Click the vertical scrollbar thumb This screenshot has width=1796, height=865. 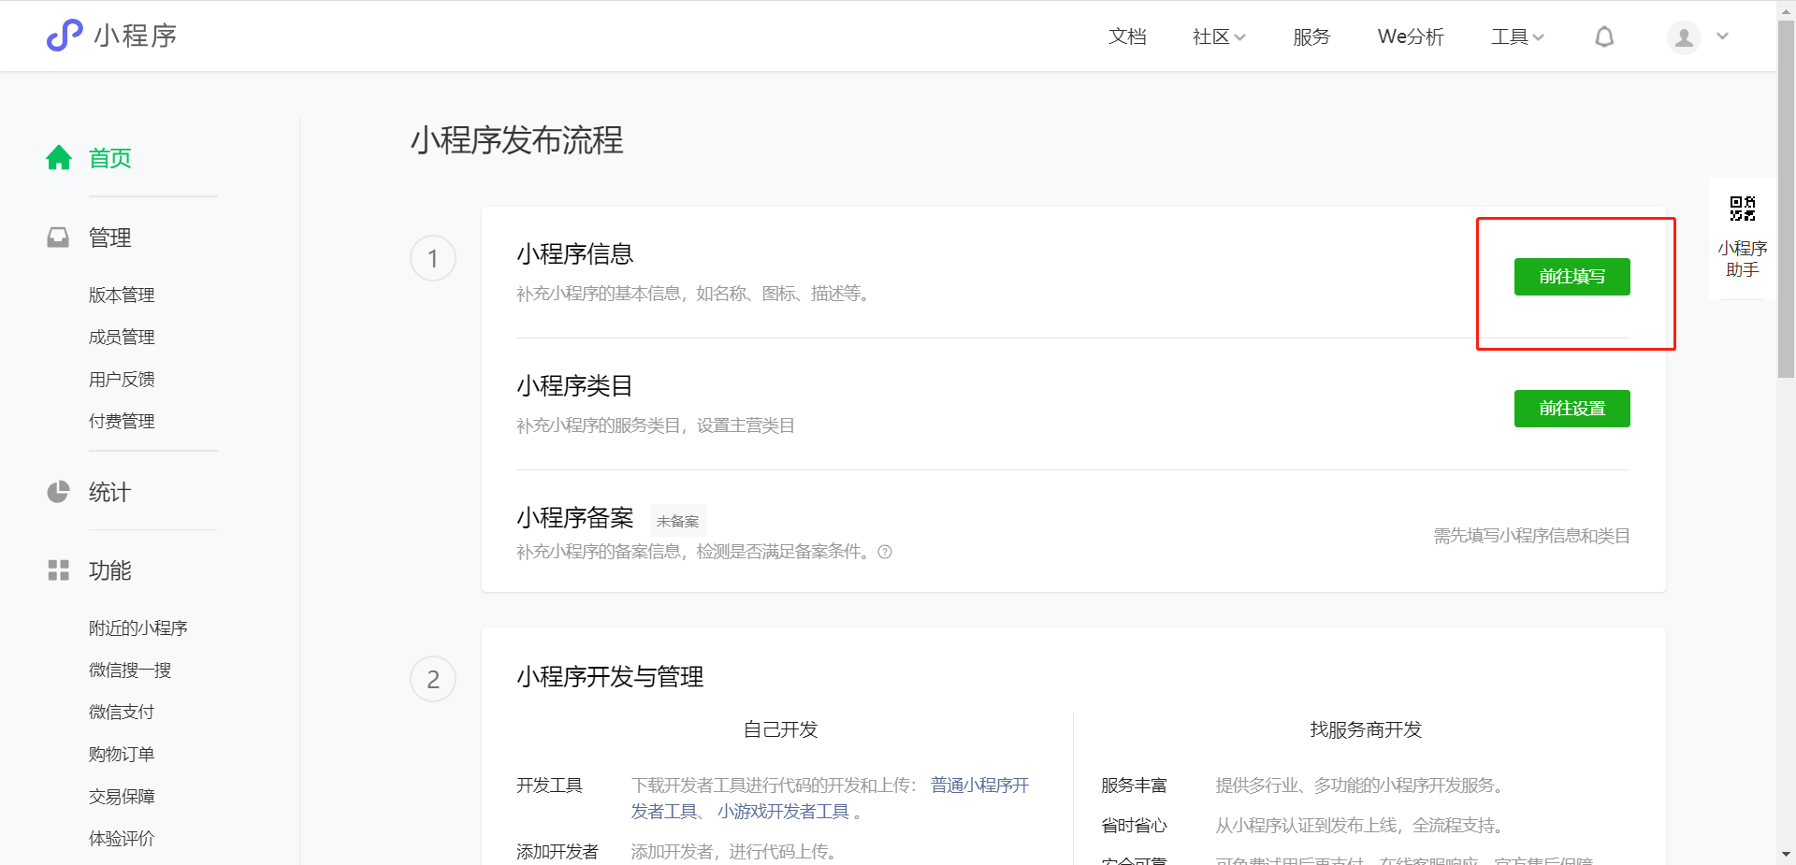tap(1786, 198)
